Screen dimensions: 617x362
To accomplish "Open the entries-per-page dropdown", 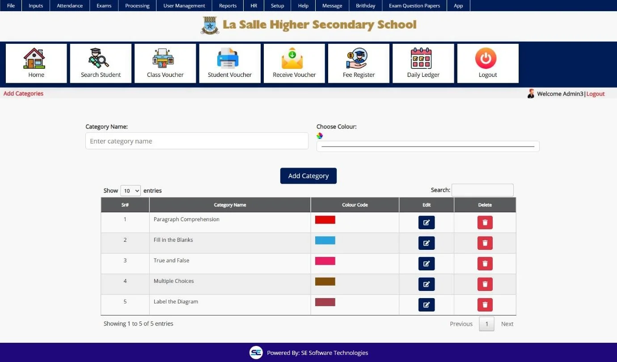I will 131,191.
